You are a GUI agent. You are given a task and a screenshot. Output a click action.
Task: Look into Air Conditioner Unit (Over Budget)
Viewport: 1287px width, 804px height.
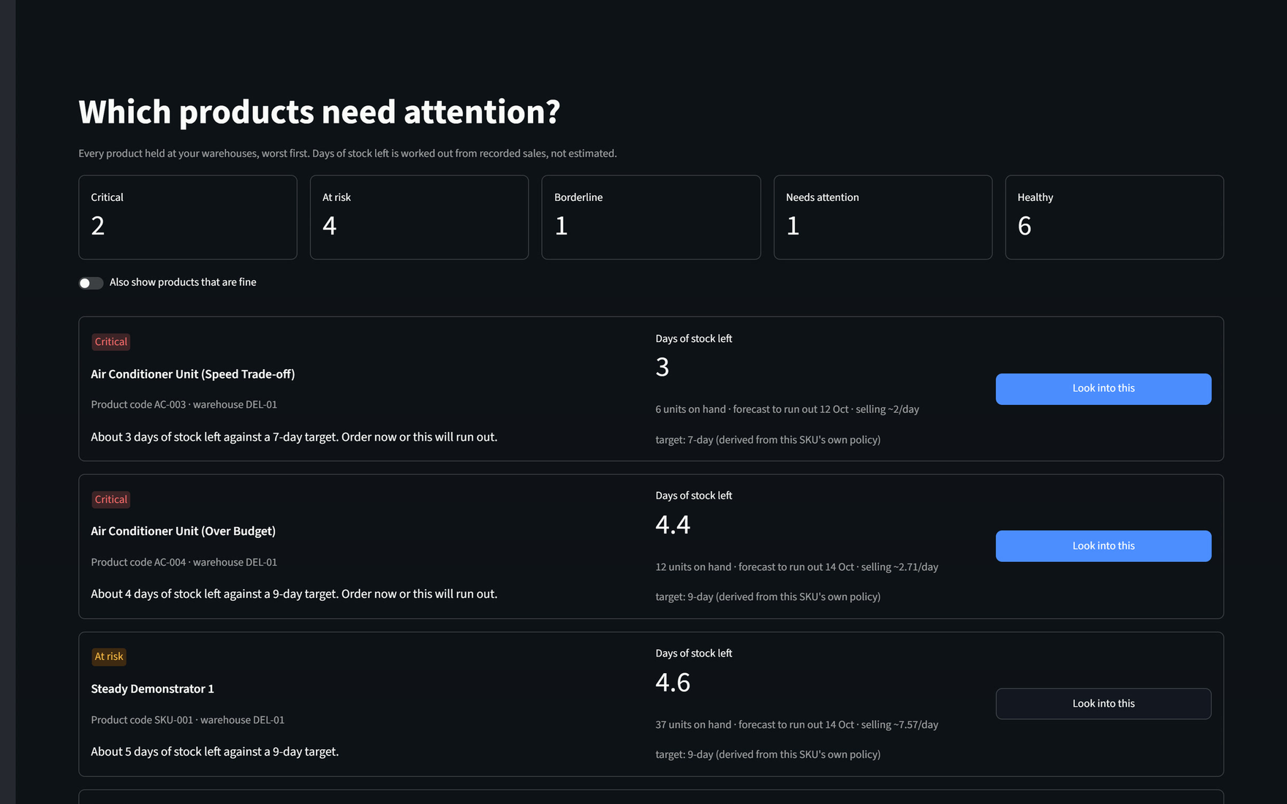click(1103, 546)
